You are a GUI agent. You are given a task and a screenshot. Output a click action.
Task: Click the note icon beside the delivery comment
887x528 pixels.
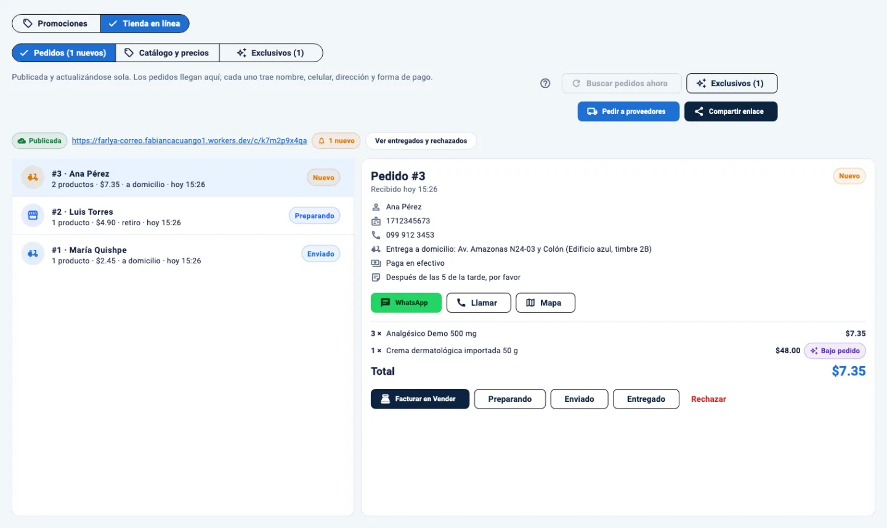pos(376,278)
